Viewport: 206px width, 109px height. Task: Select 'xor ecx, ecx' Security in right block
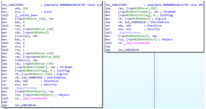pyautogui.click(x=133, y=29)
